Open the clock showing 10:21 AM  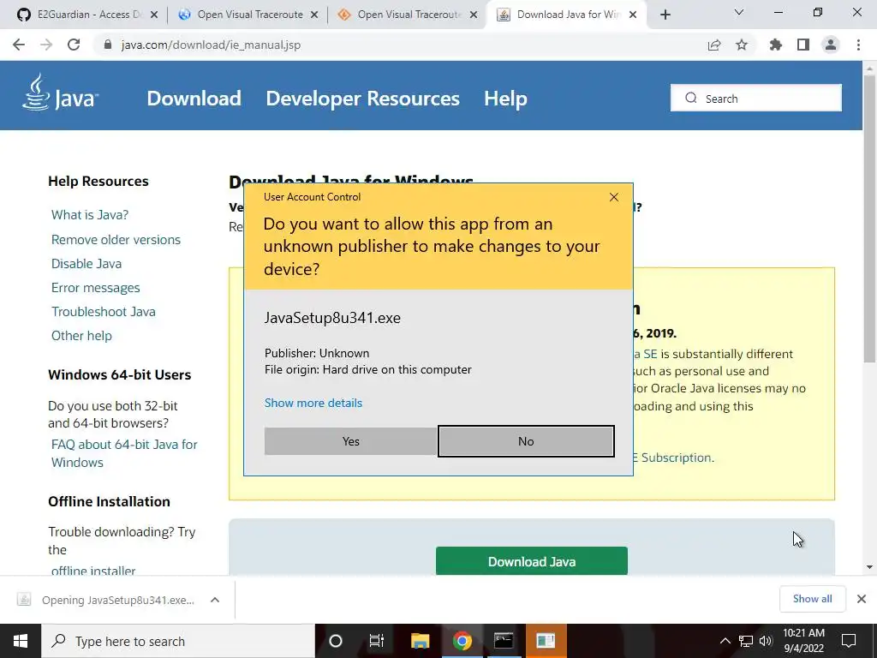point(803,641)
